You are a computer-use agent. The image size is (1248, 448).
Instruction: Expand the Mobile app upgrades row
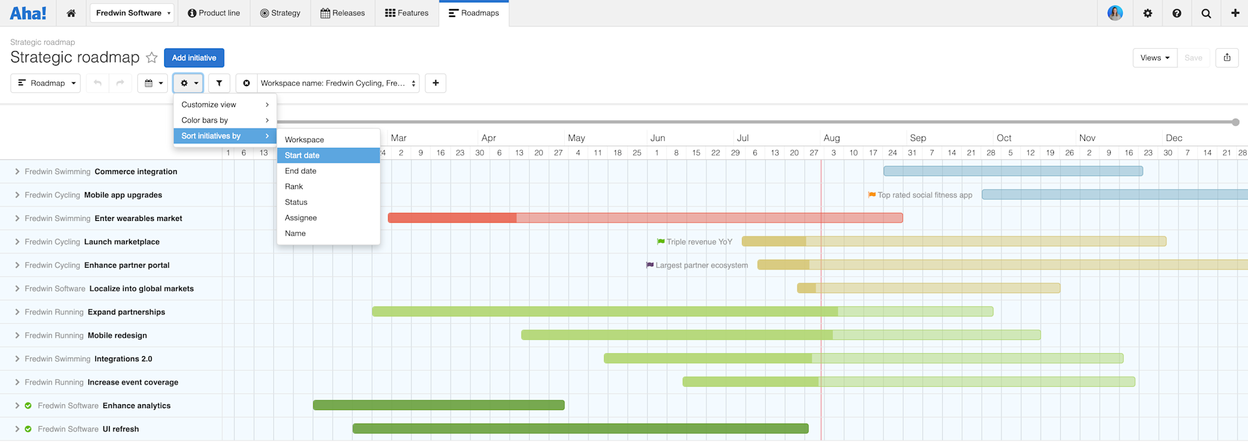17,195
